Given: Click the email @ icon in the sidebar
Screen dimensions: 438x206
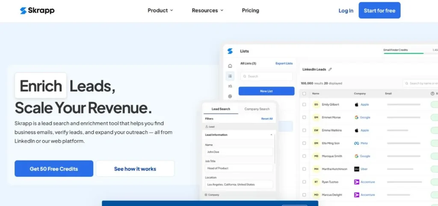Looking at the screenshot, I should [230, 96].
